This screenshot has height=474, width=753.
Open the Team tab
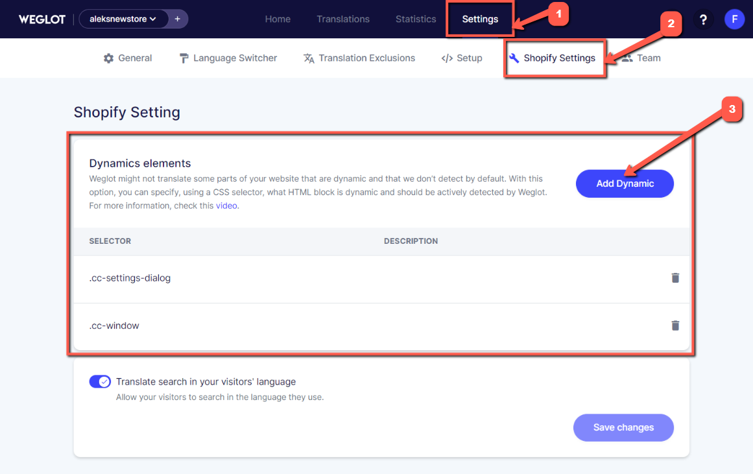click(x=641, y=58)
